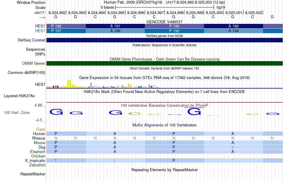Click the tall yellow GTEx expression bars
The width and height of the screenshot is (283, 181).
(x=69, y=84)
